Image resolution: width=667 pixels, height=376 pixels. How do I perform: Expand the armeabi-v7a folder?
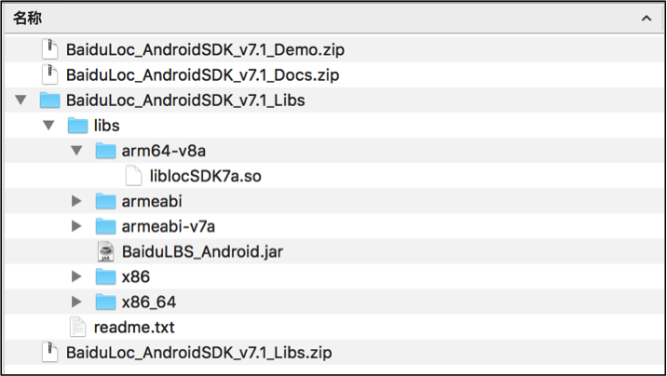pyautogui.click(x=76, y=226)
